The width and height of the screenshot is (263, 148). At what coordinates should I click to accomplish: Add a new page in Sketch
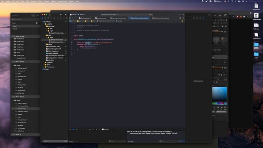click(37, 23)
